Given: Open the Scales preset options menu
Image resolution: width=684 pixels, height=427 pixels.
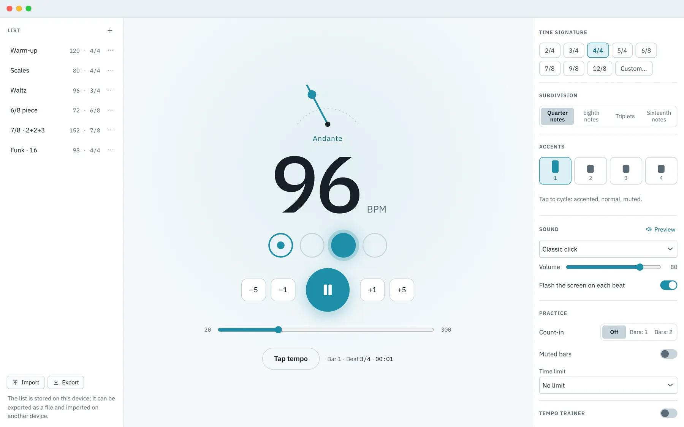Looking at the screenshot, I should pos(111,70).
